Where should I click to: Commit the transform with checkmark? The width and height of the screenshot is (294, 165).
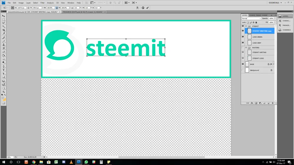pos(147,8)
